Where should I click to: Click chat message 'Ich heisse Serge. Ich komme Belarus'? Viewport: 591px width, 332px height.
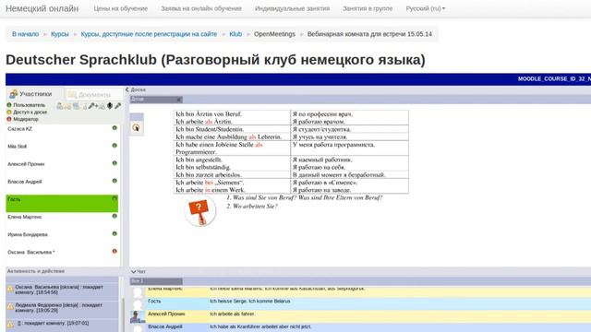(250, 302)
